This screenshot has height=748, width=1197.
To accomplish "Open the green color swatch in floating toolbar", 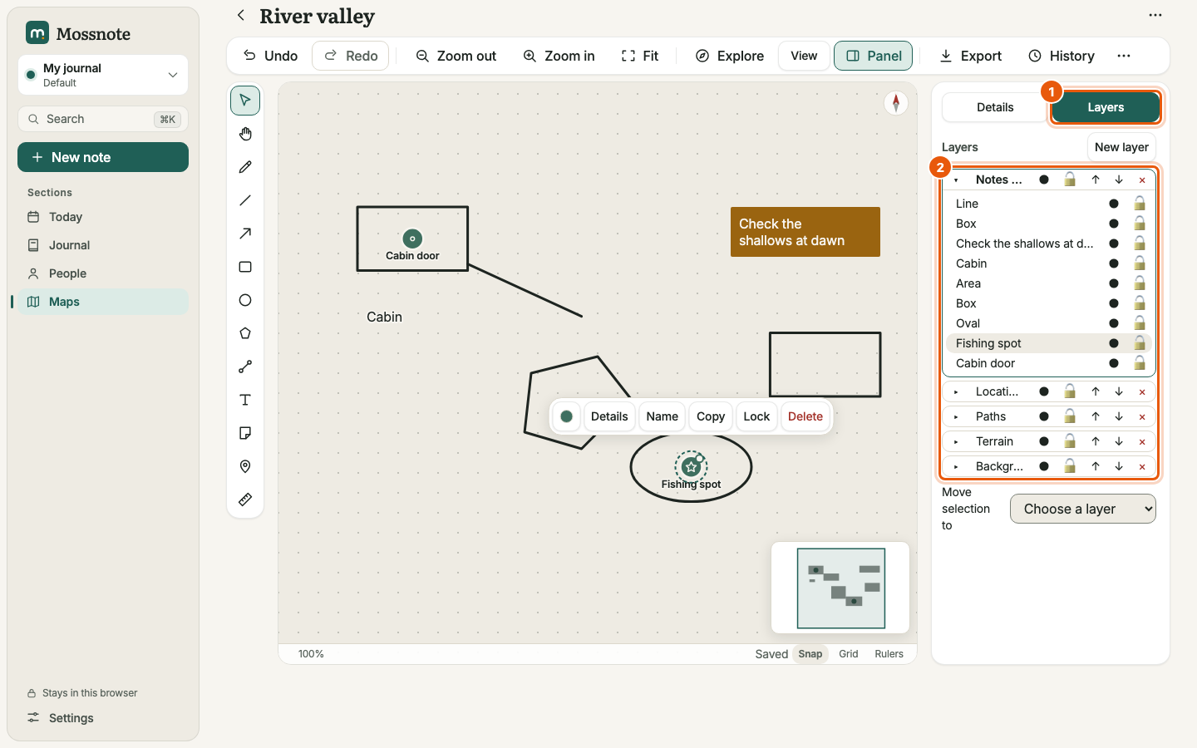I will (567, 416).
